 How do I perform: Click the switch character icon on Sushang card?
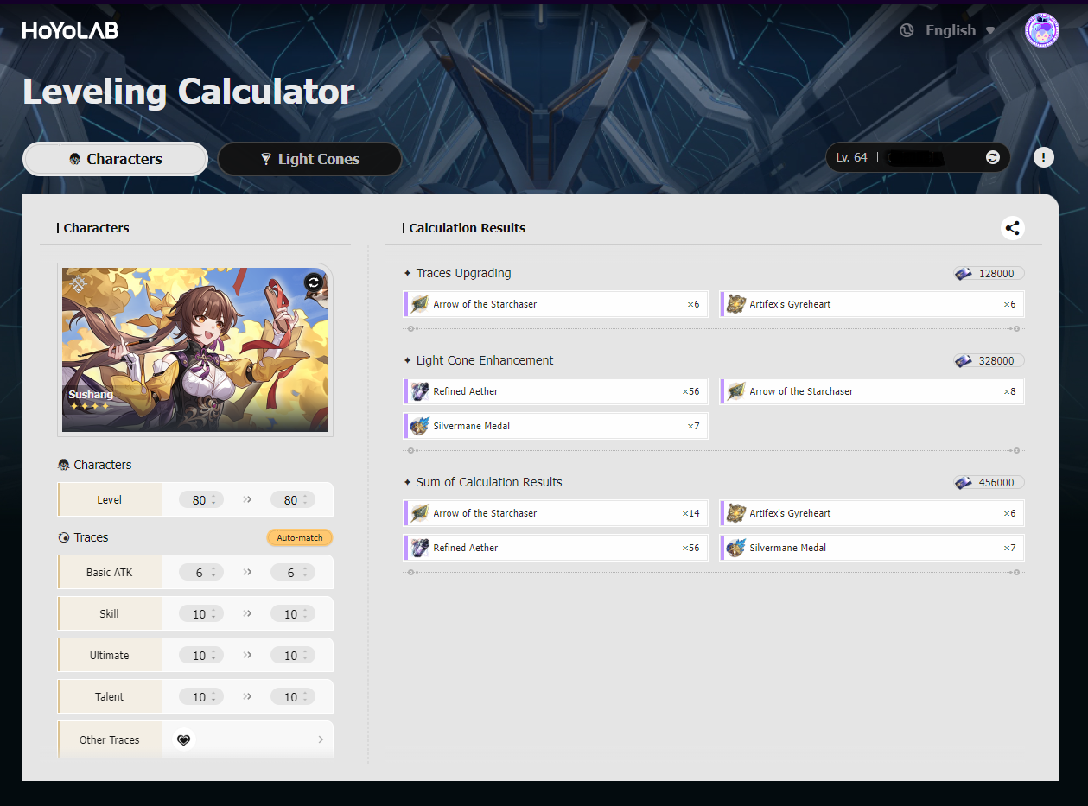[314, 282]
